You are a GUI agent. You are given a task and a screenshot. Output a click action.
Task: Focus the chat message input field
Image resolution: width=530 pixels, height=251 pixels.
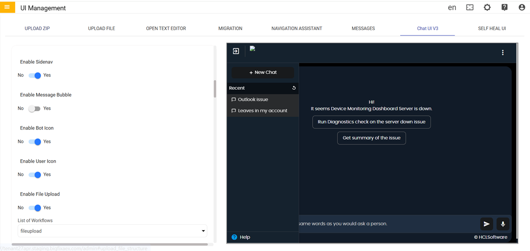pyautogui.click(x=388, y=224)
